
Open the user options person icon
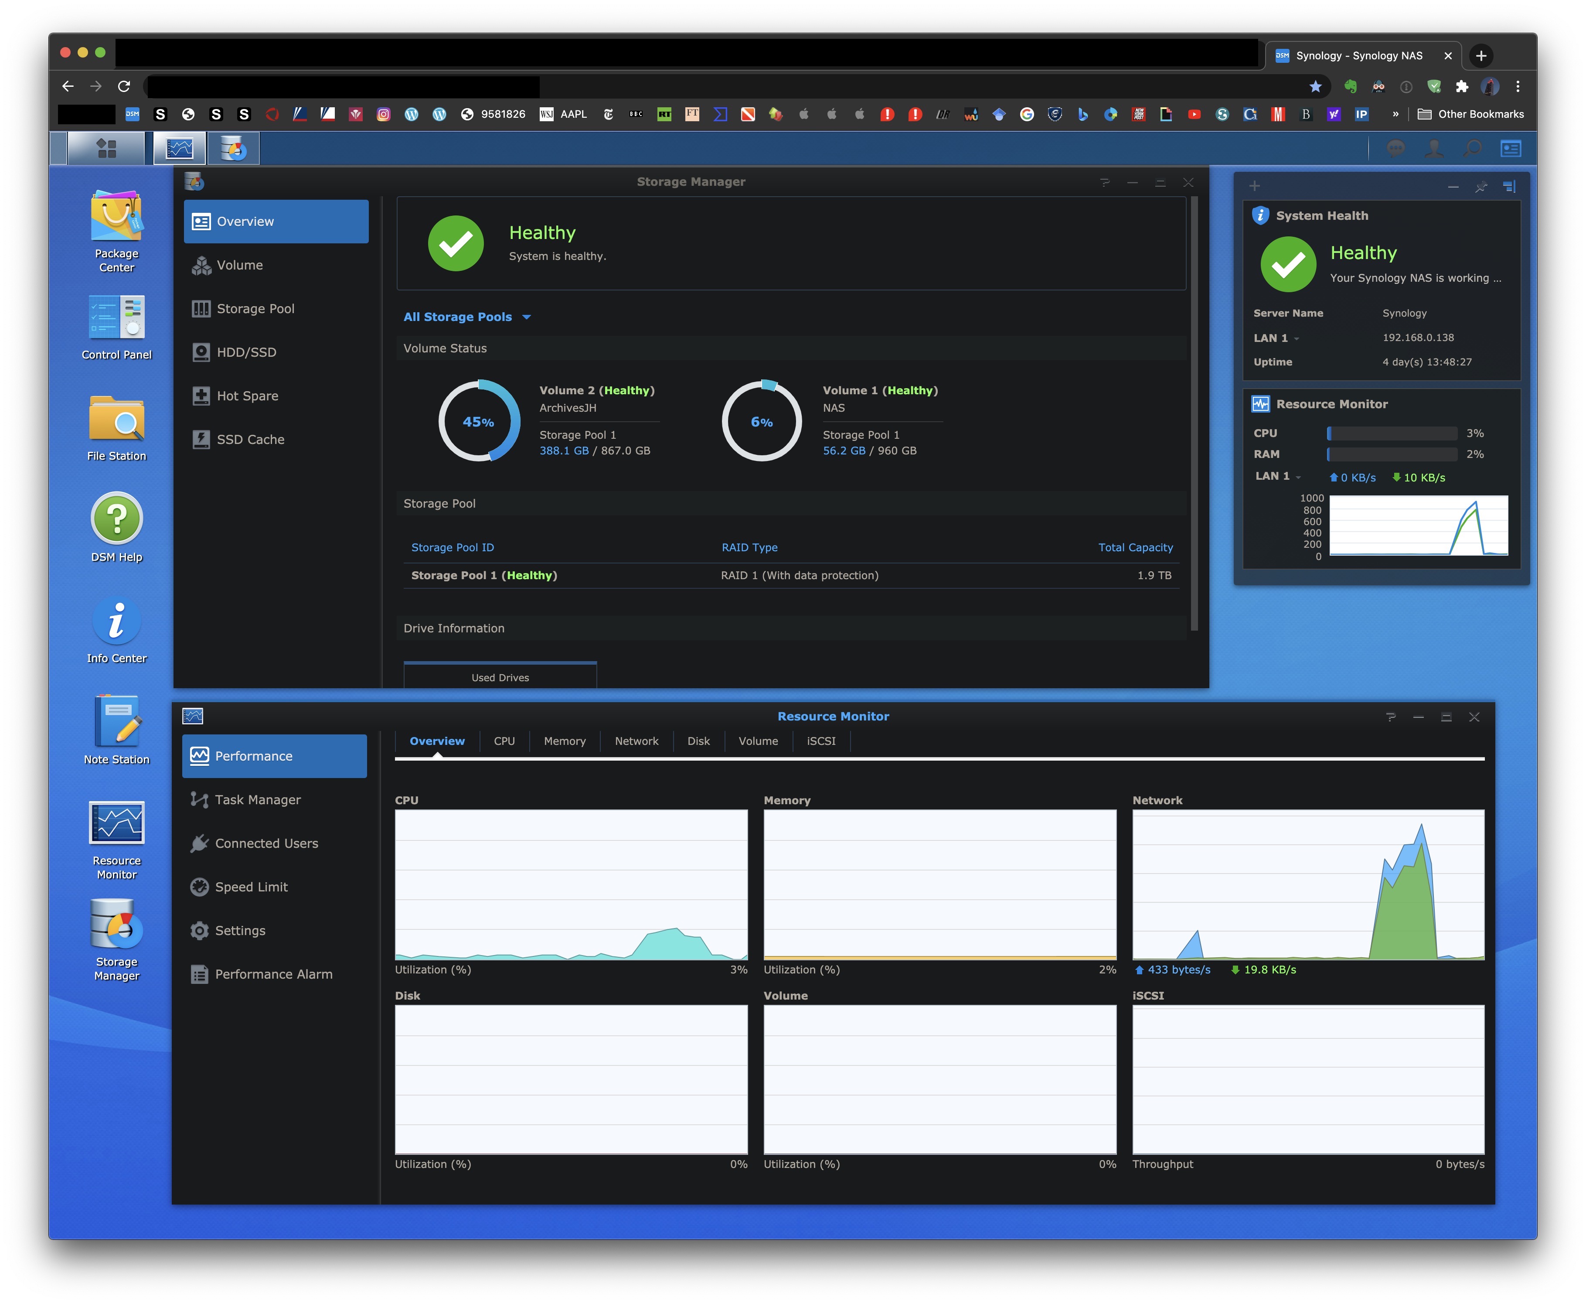tap(1434, 149)
